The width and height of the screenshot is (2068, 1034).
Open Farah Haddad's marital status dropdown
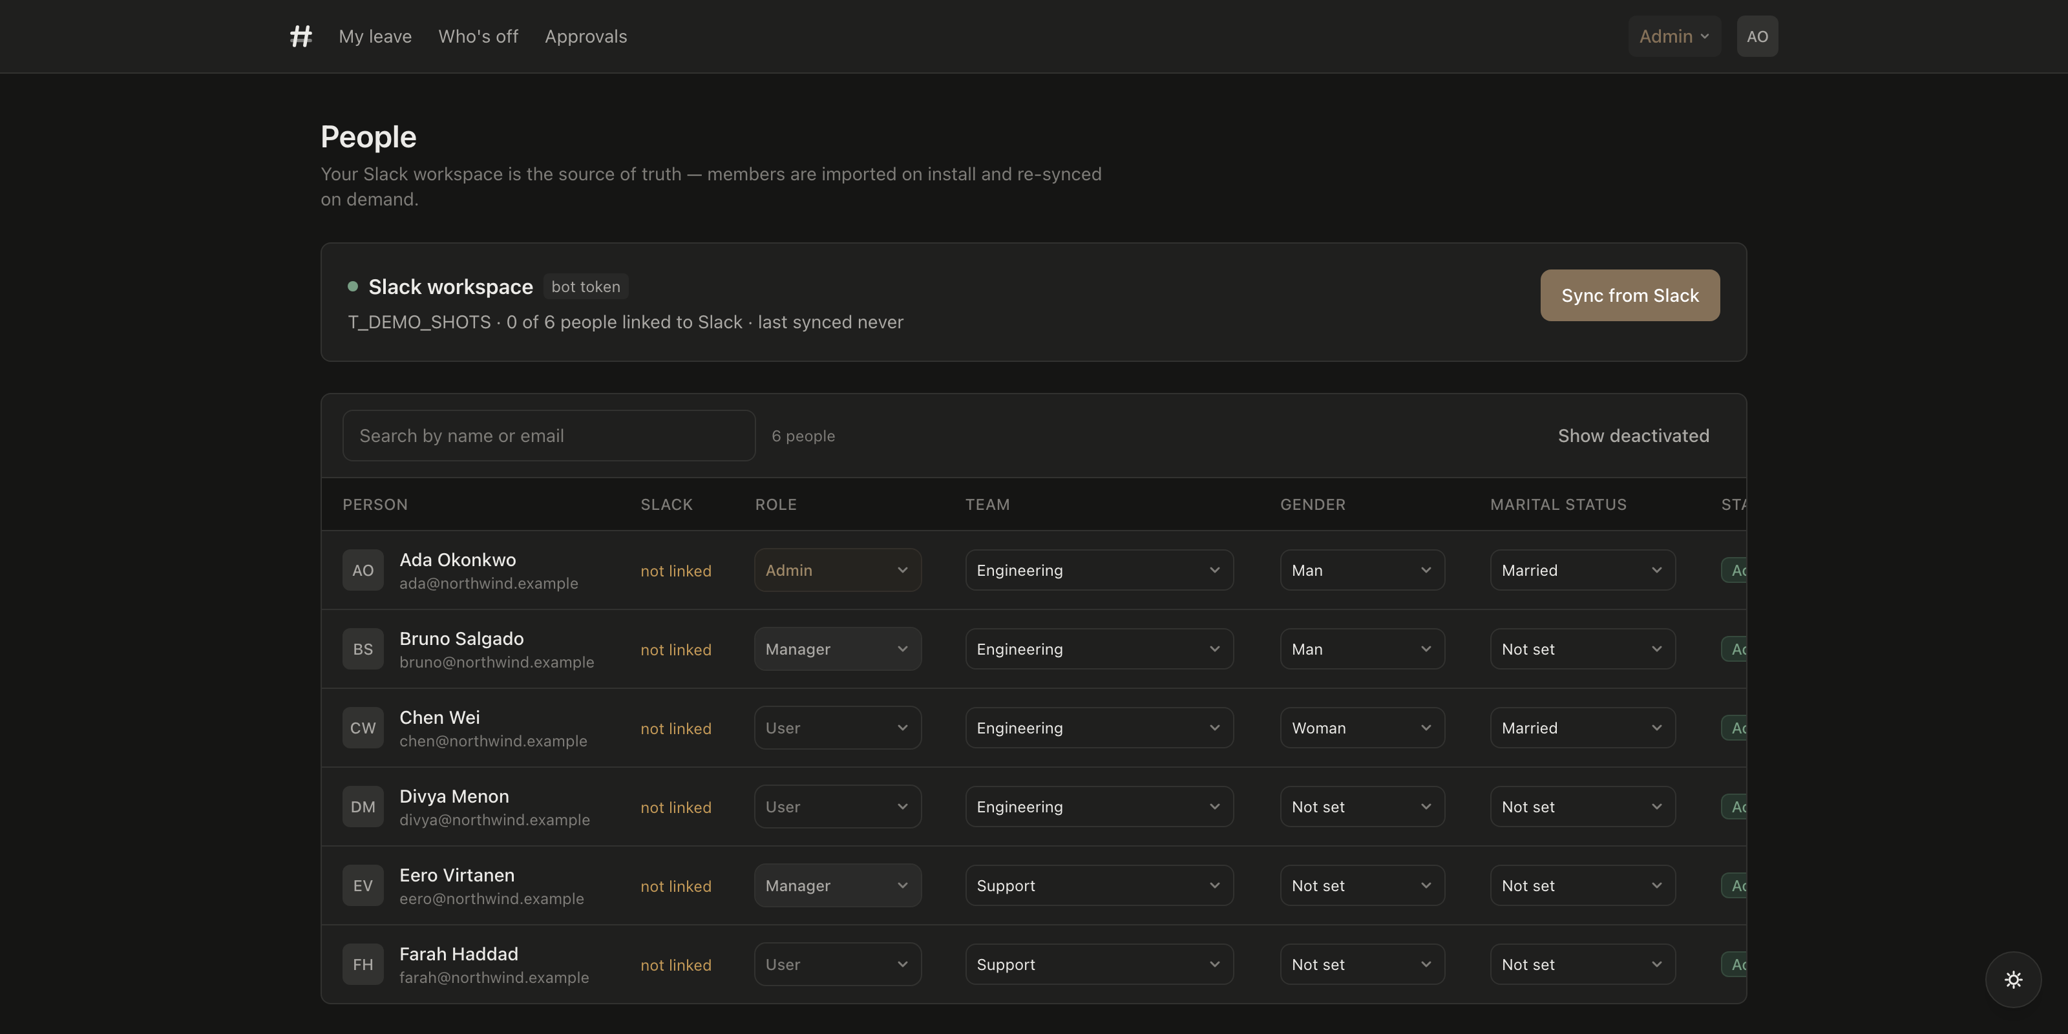pos(1582,964)
